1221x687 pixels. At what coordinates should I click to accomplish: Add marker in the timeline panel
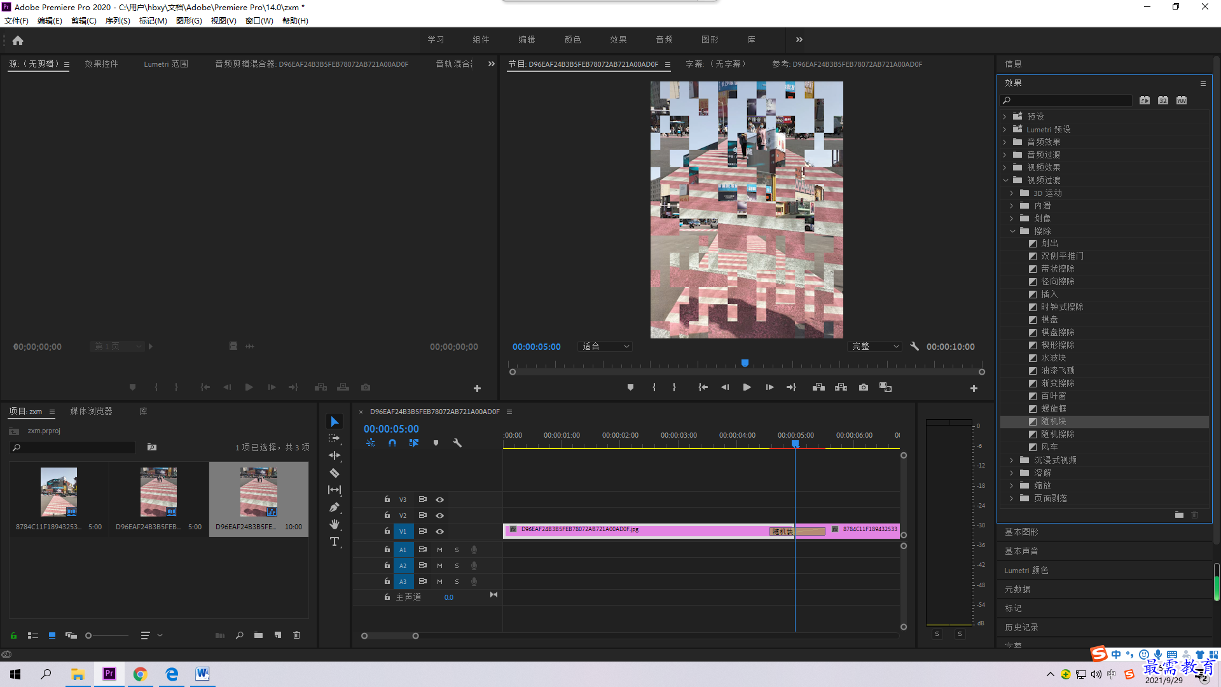click(x=436, y=443)
